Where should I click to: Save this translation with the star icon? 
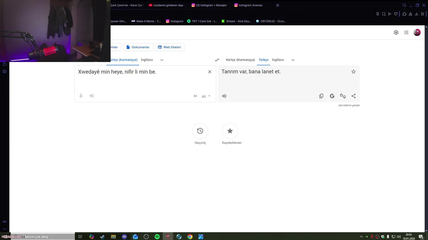(x=353, y=72)
